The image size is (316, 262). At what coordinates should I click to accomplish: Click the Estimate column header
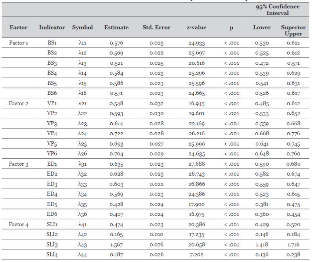pos(116,28)
